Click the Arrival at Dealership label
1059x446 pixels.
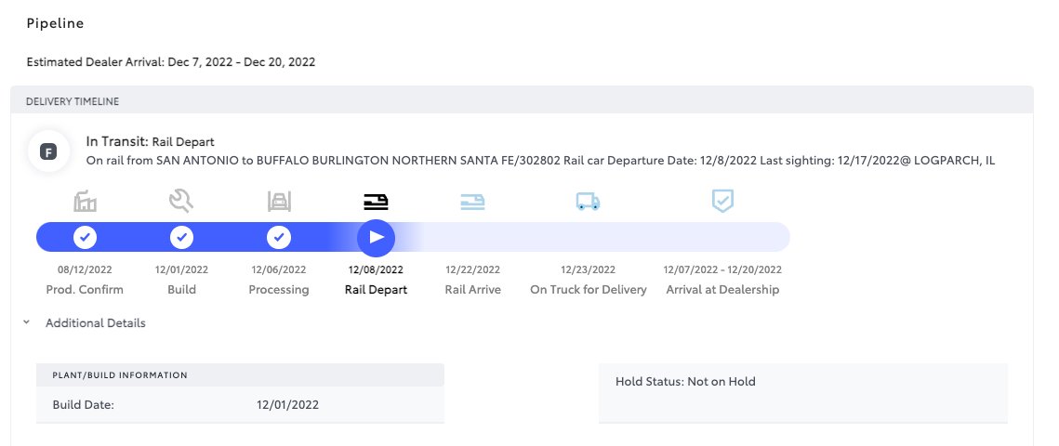pos(722,290)
